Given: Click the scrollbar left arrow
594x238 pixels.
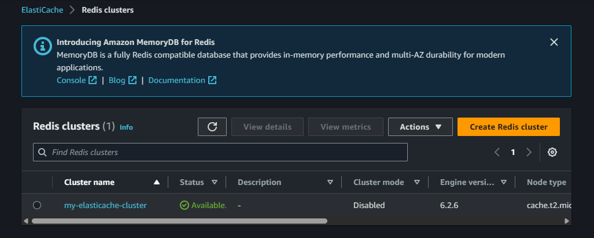Looking at the screenshot, I should coord(26,221).
